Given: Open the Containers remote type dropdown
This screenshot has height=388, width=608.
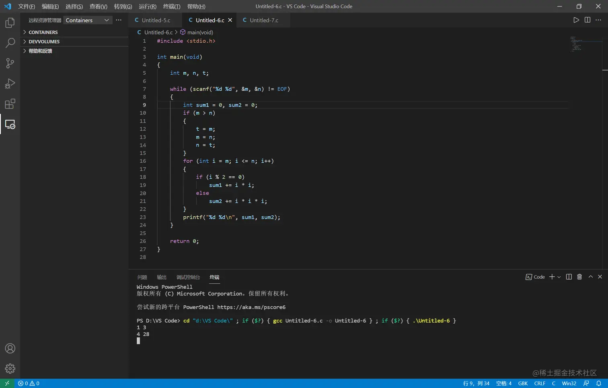Looking at the screenshot, I should (87, 20).
